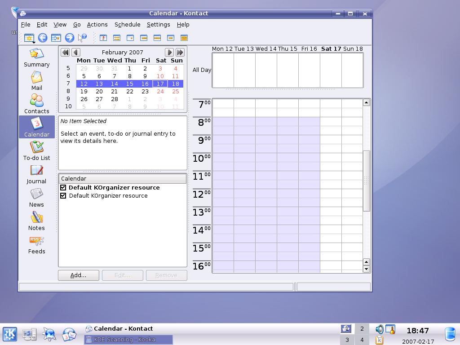Open the Mail component in sidebar
Image resolution: width=460 pixels, height=345 pixels.
(x=37, y=81)
